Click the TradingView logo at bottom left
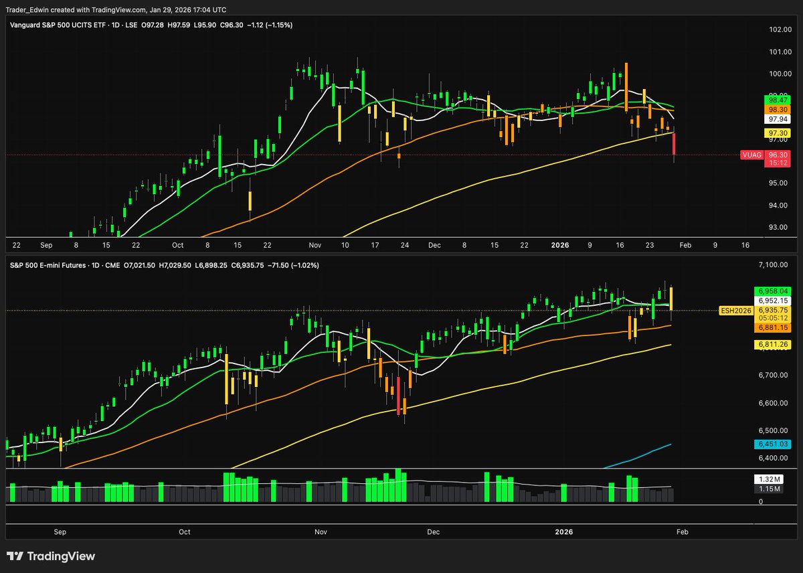The width and height of the screenshot is (803, 573). tap(51, 556)
